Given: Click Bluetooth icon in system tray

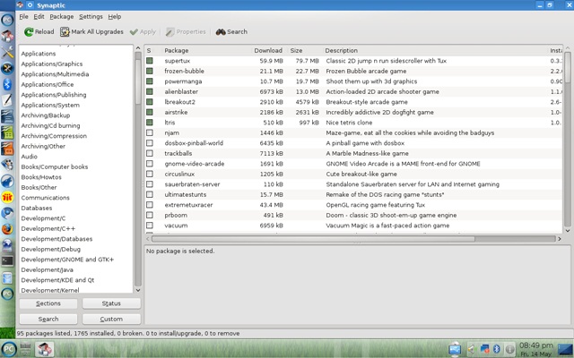Looking at the screenshot, I should [x=496, y=350].
